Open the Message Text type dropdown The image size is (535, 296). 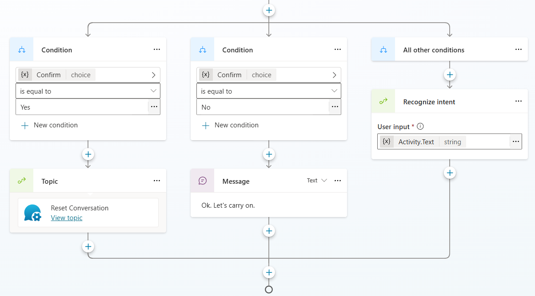click(x=317, y=181)
